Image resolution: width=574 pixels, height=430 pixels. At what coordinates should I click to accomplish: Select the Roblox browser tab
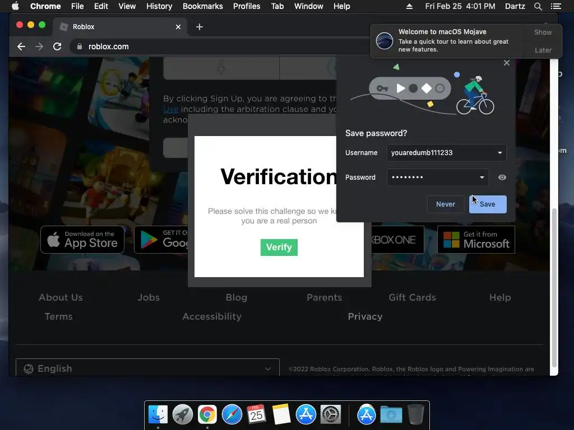coord(120,27)
